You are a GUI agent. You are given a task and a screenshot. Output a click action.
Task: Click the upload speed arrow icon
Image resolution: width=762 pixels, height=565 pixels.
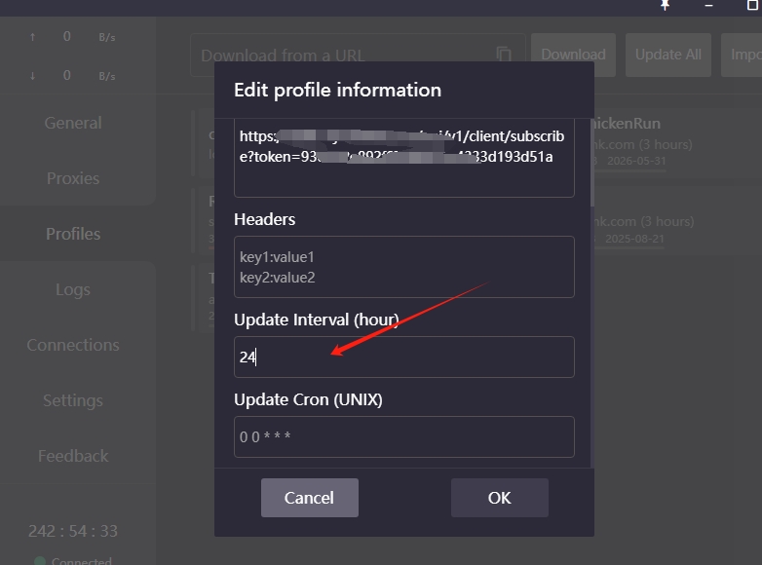(x=33, y=37)
